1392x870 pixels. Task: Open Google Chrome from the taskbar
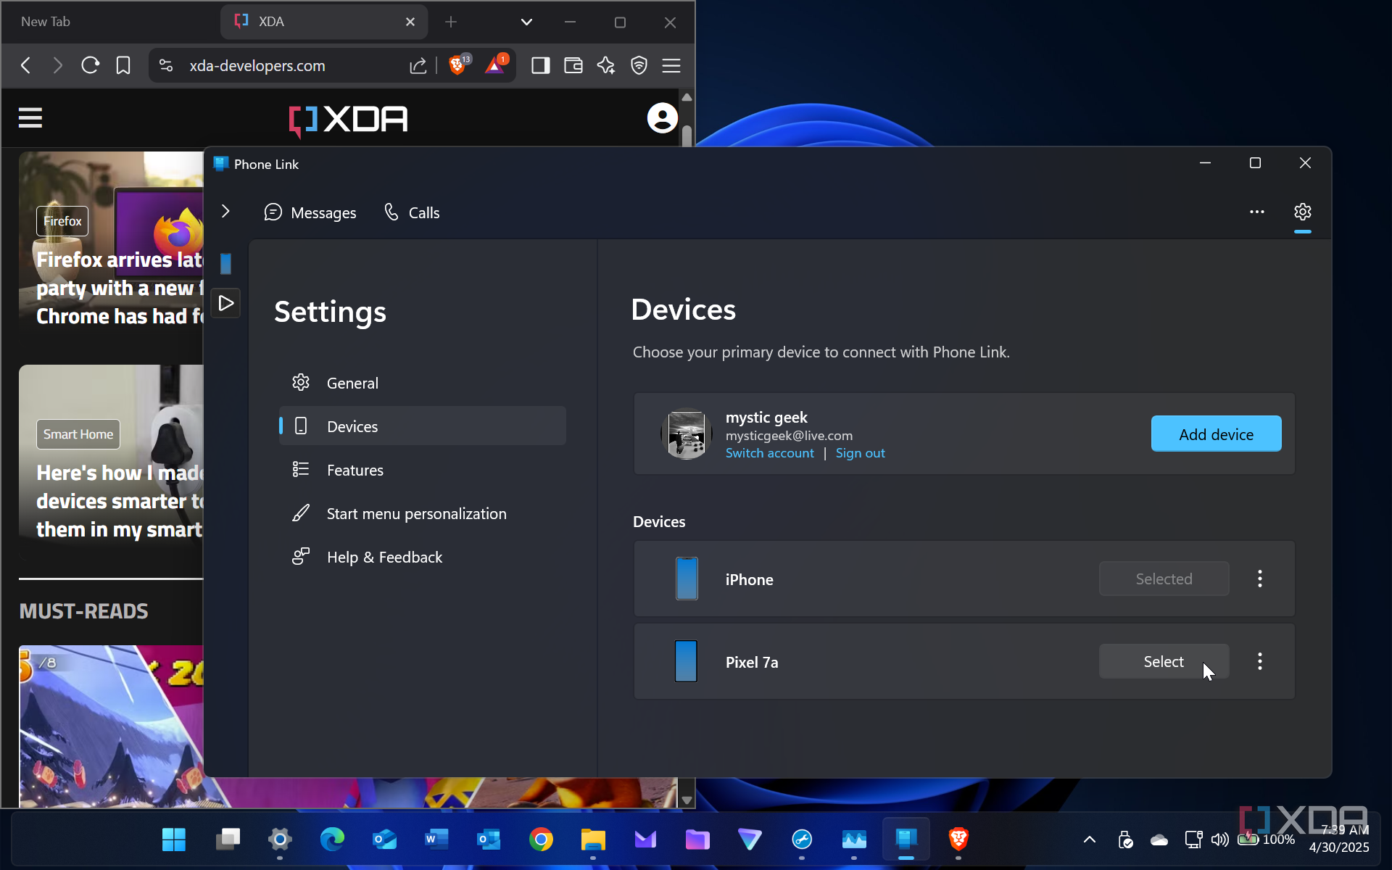[x=541, y=840]
